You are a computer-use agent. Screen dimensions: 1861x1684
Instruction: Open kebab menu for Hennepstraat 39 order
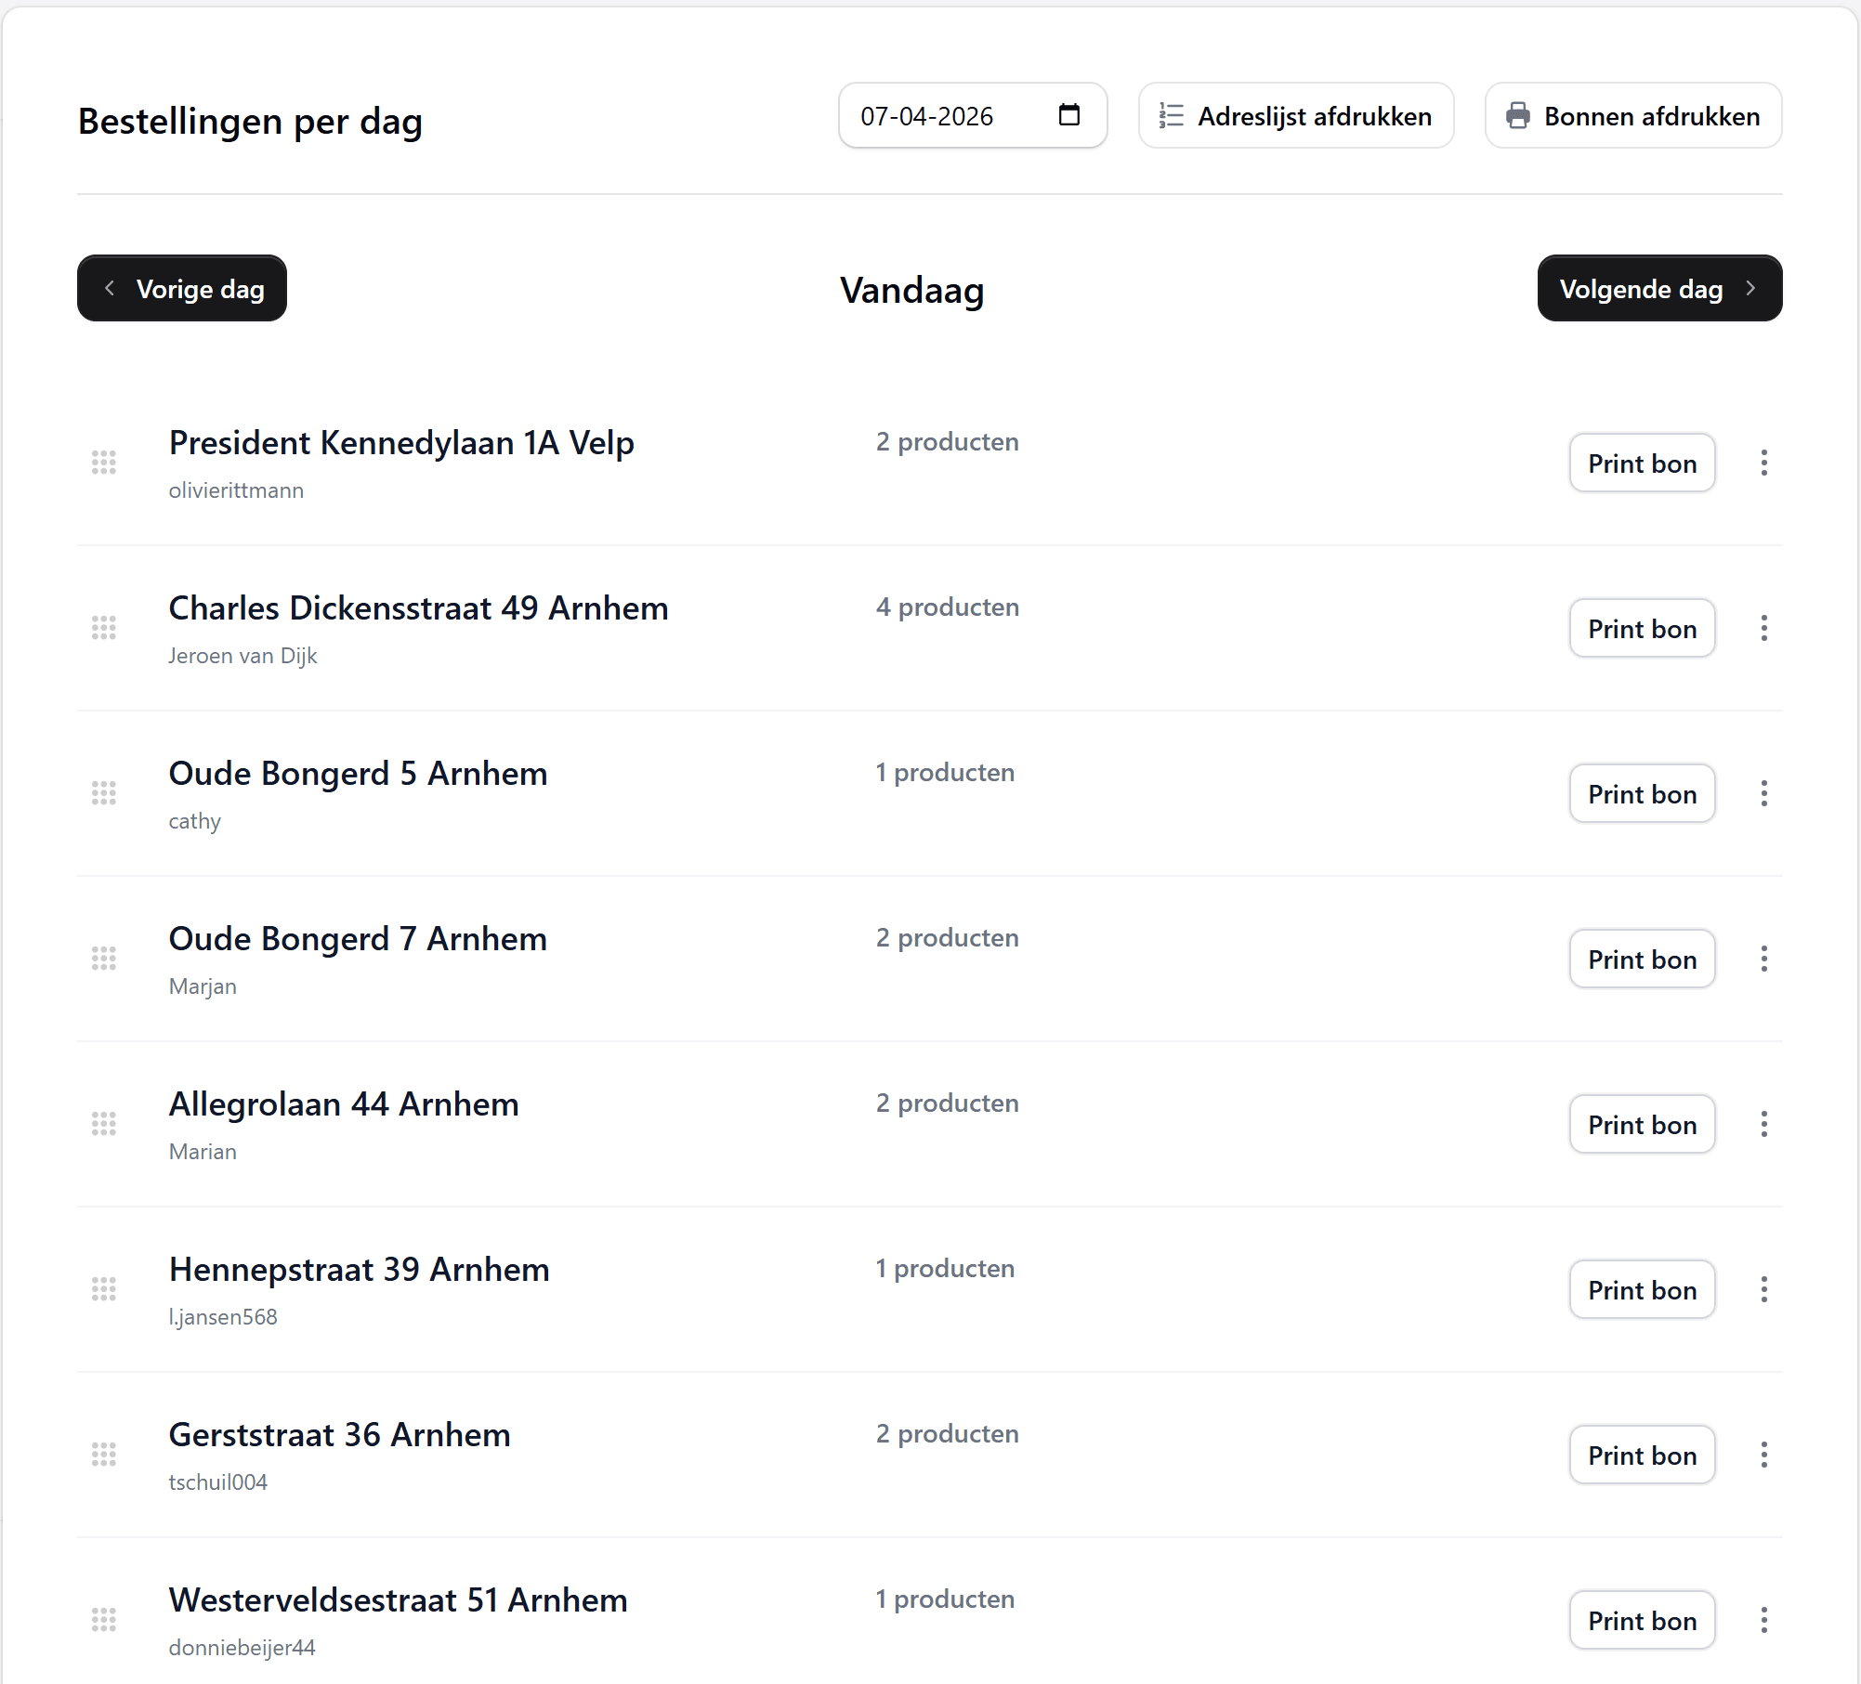[x=1763, y=1289]
